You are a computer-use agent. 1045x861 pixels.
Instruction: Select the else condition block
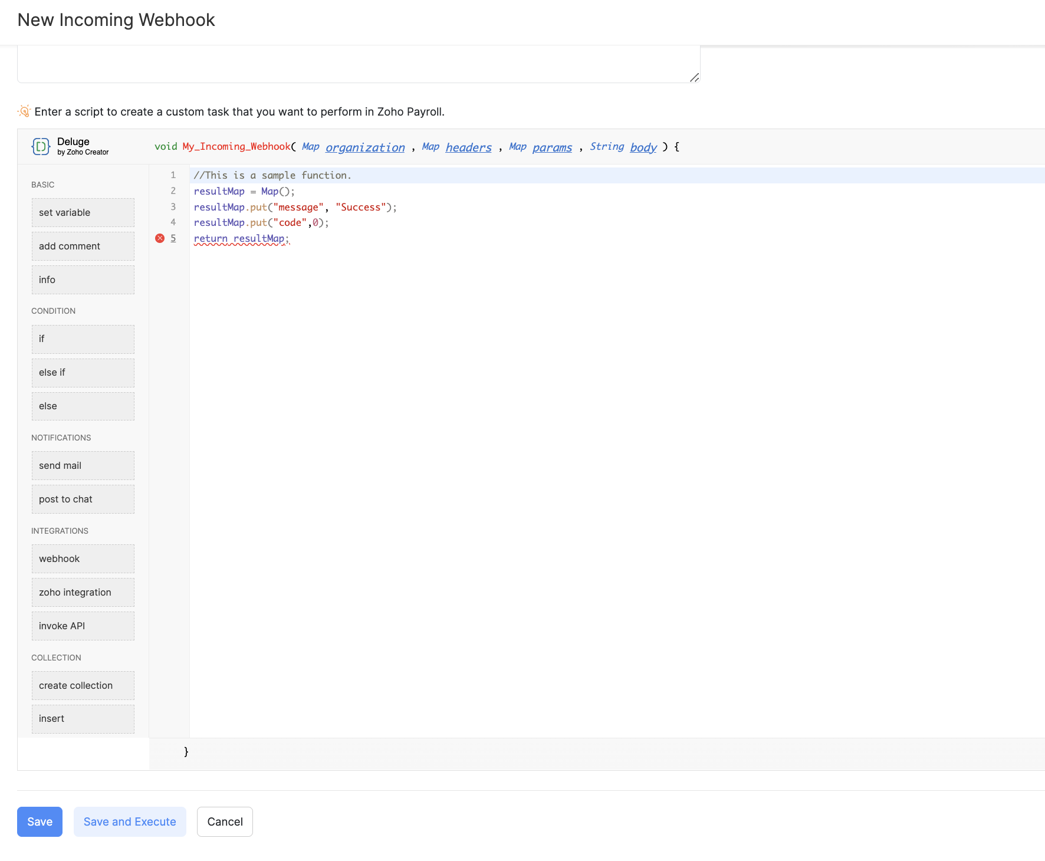click(83, 406)
